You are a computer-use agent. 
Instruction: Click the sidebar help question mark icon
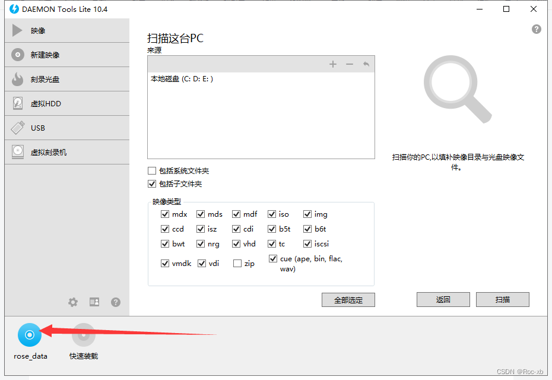[116, 302]
